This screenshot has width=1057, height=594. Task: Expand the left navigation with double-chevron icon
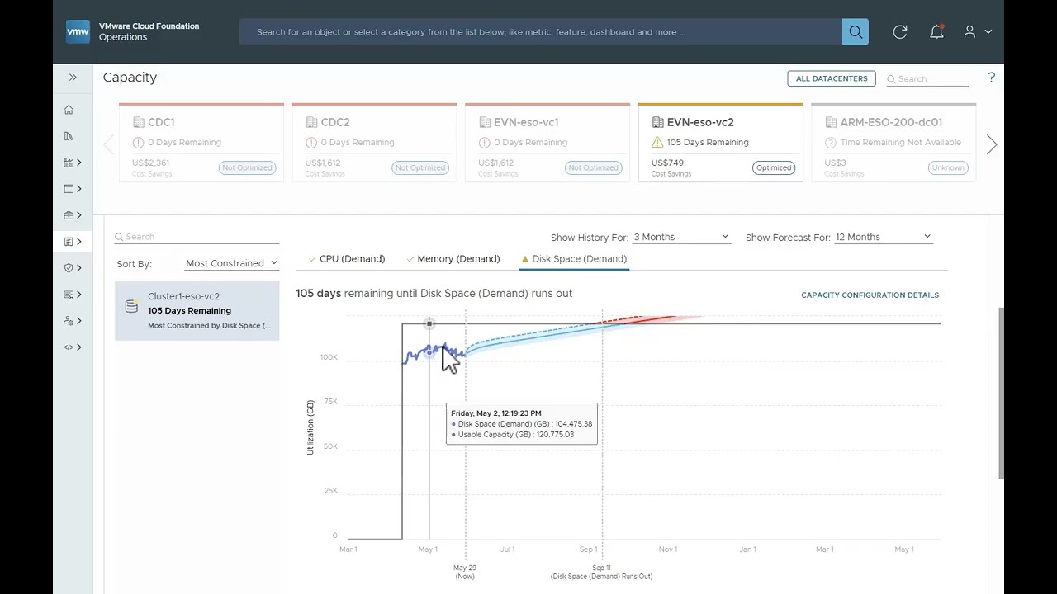(73, 78)
